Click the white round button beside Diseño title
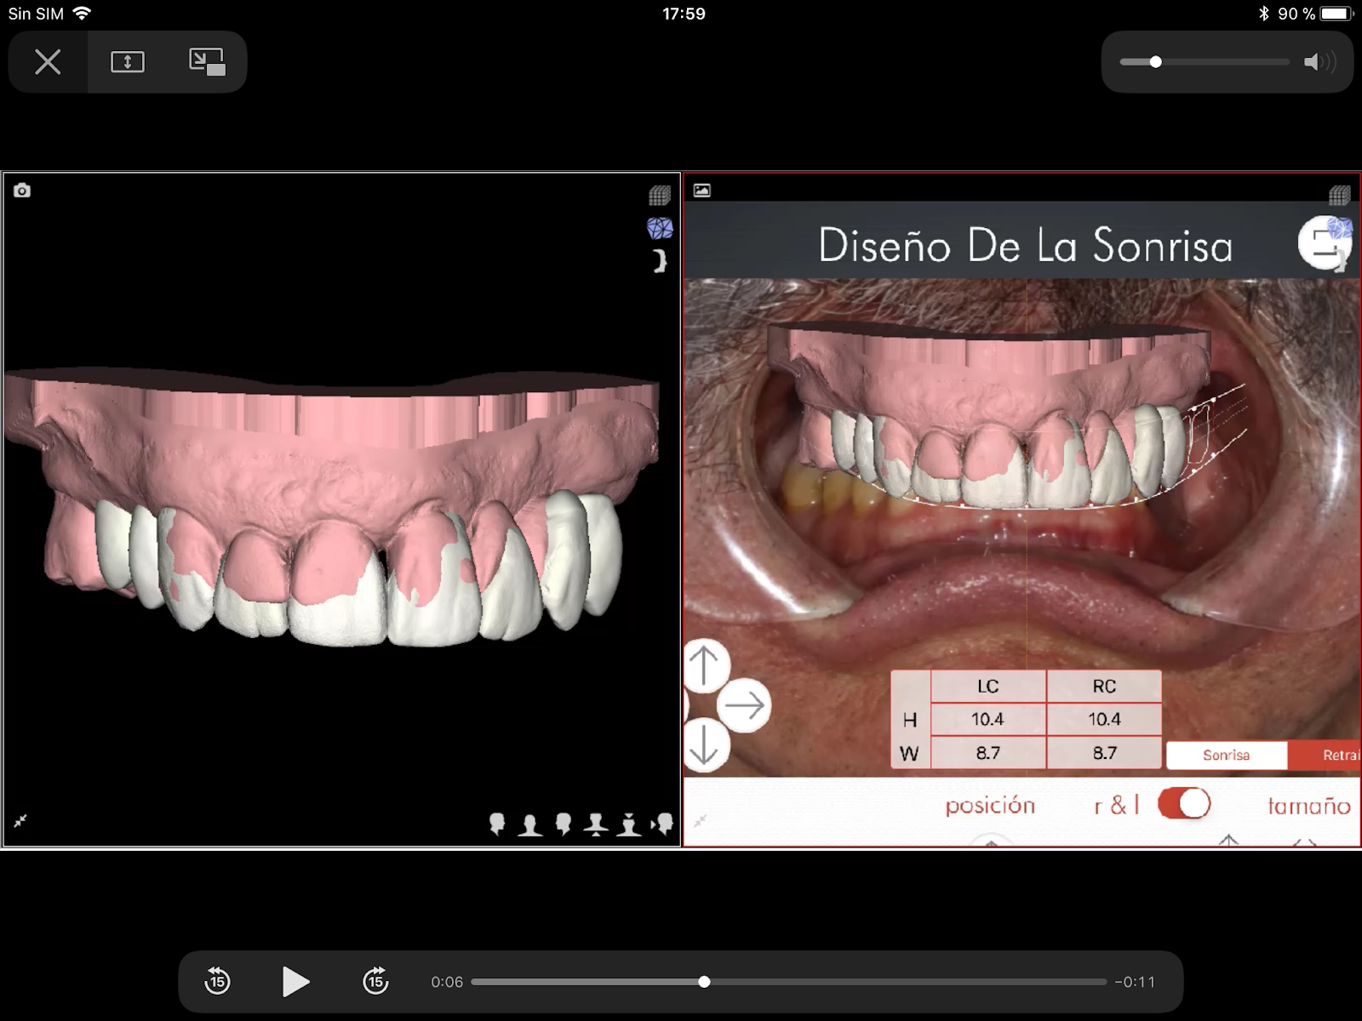The width and height of the screenshot is (1362, 1021). click(1325, 243)
